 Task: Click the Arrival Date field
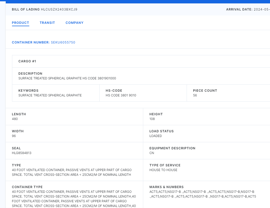pyautogui.click(x=248, y=9)
